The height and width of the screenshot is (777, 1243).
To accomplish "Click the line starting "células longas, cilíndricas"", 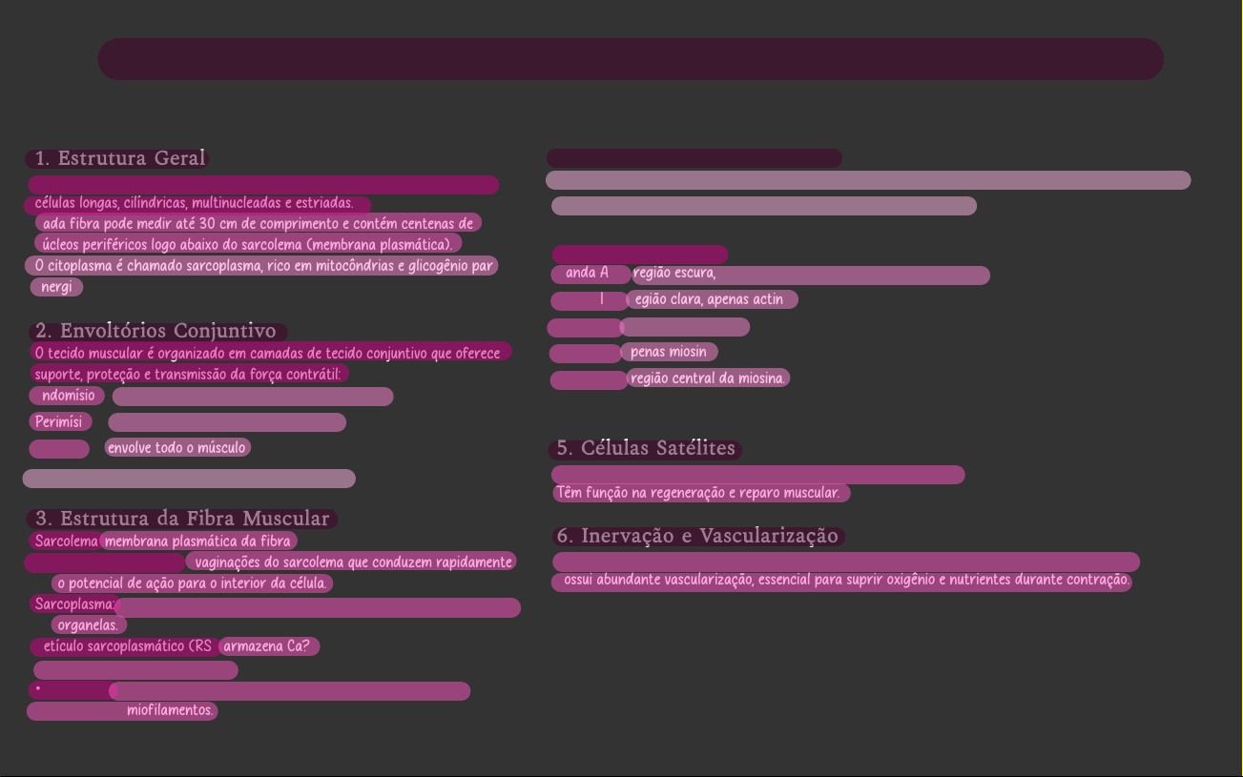I will [196, 204].
